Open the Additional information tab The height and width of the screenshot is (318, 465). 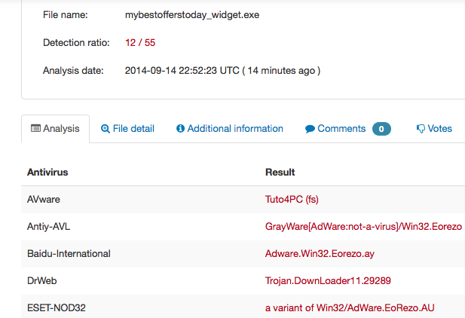(230, 129)
